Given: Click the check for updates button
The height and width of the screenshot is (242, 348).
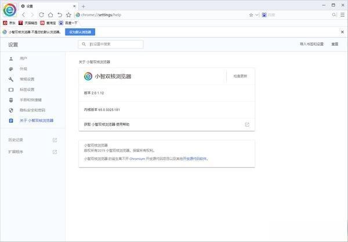Looking at the screenshot, I should click(240, 76).
